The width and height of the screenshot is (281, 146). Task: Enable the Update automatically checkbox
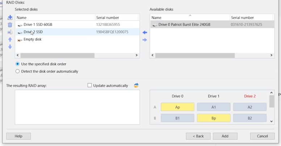pyautogui.click(x=89, y=85)
